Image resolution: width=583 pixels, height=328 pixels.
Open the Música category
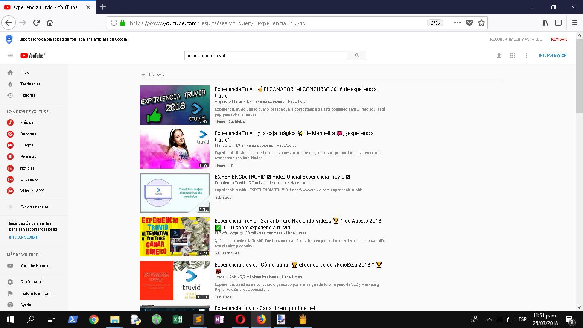click(x=26, y=123)
